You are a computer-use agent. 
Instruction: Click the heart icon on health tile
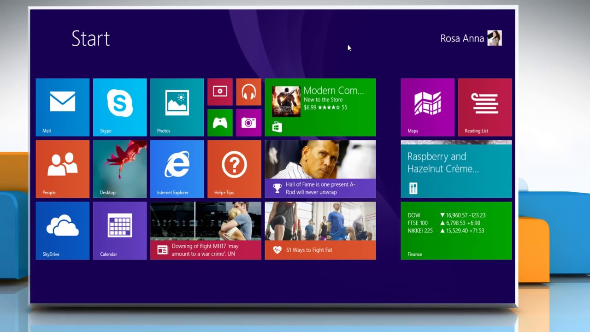(x=277, y=250)
